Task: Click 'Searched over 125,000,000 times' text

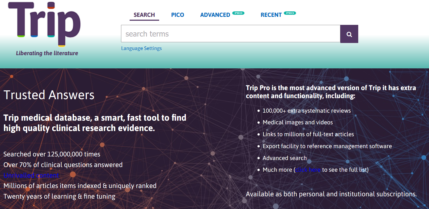Action: (x=52, y=154)
